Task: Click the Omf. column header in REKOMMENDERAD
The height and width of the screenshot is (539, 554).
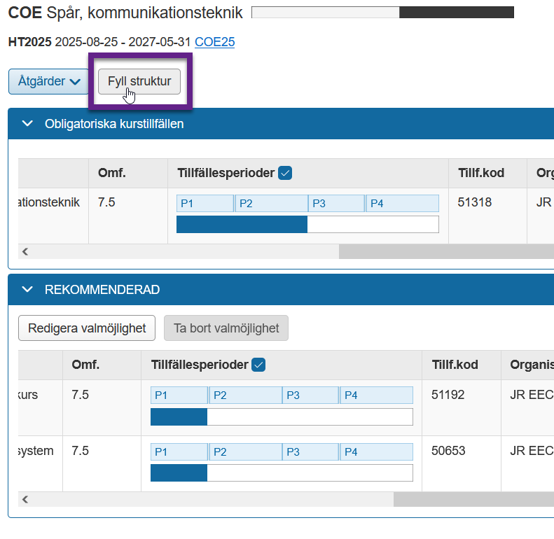Action: (85, 365)
